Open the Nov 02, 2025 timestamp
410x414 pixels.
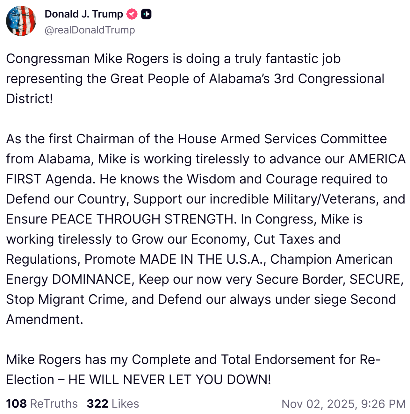coord(343,404)
